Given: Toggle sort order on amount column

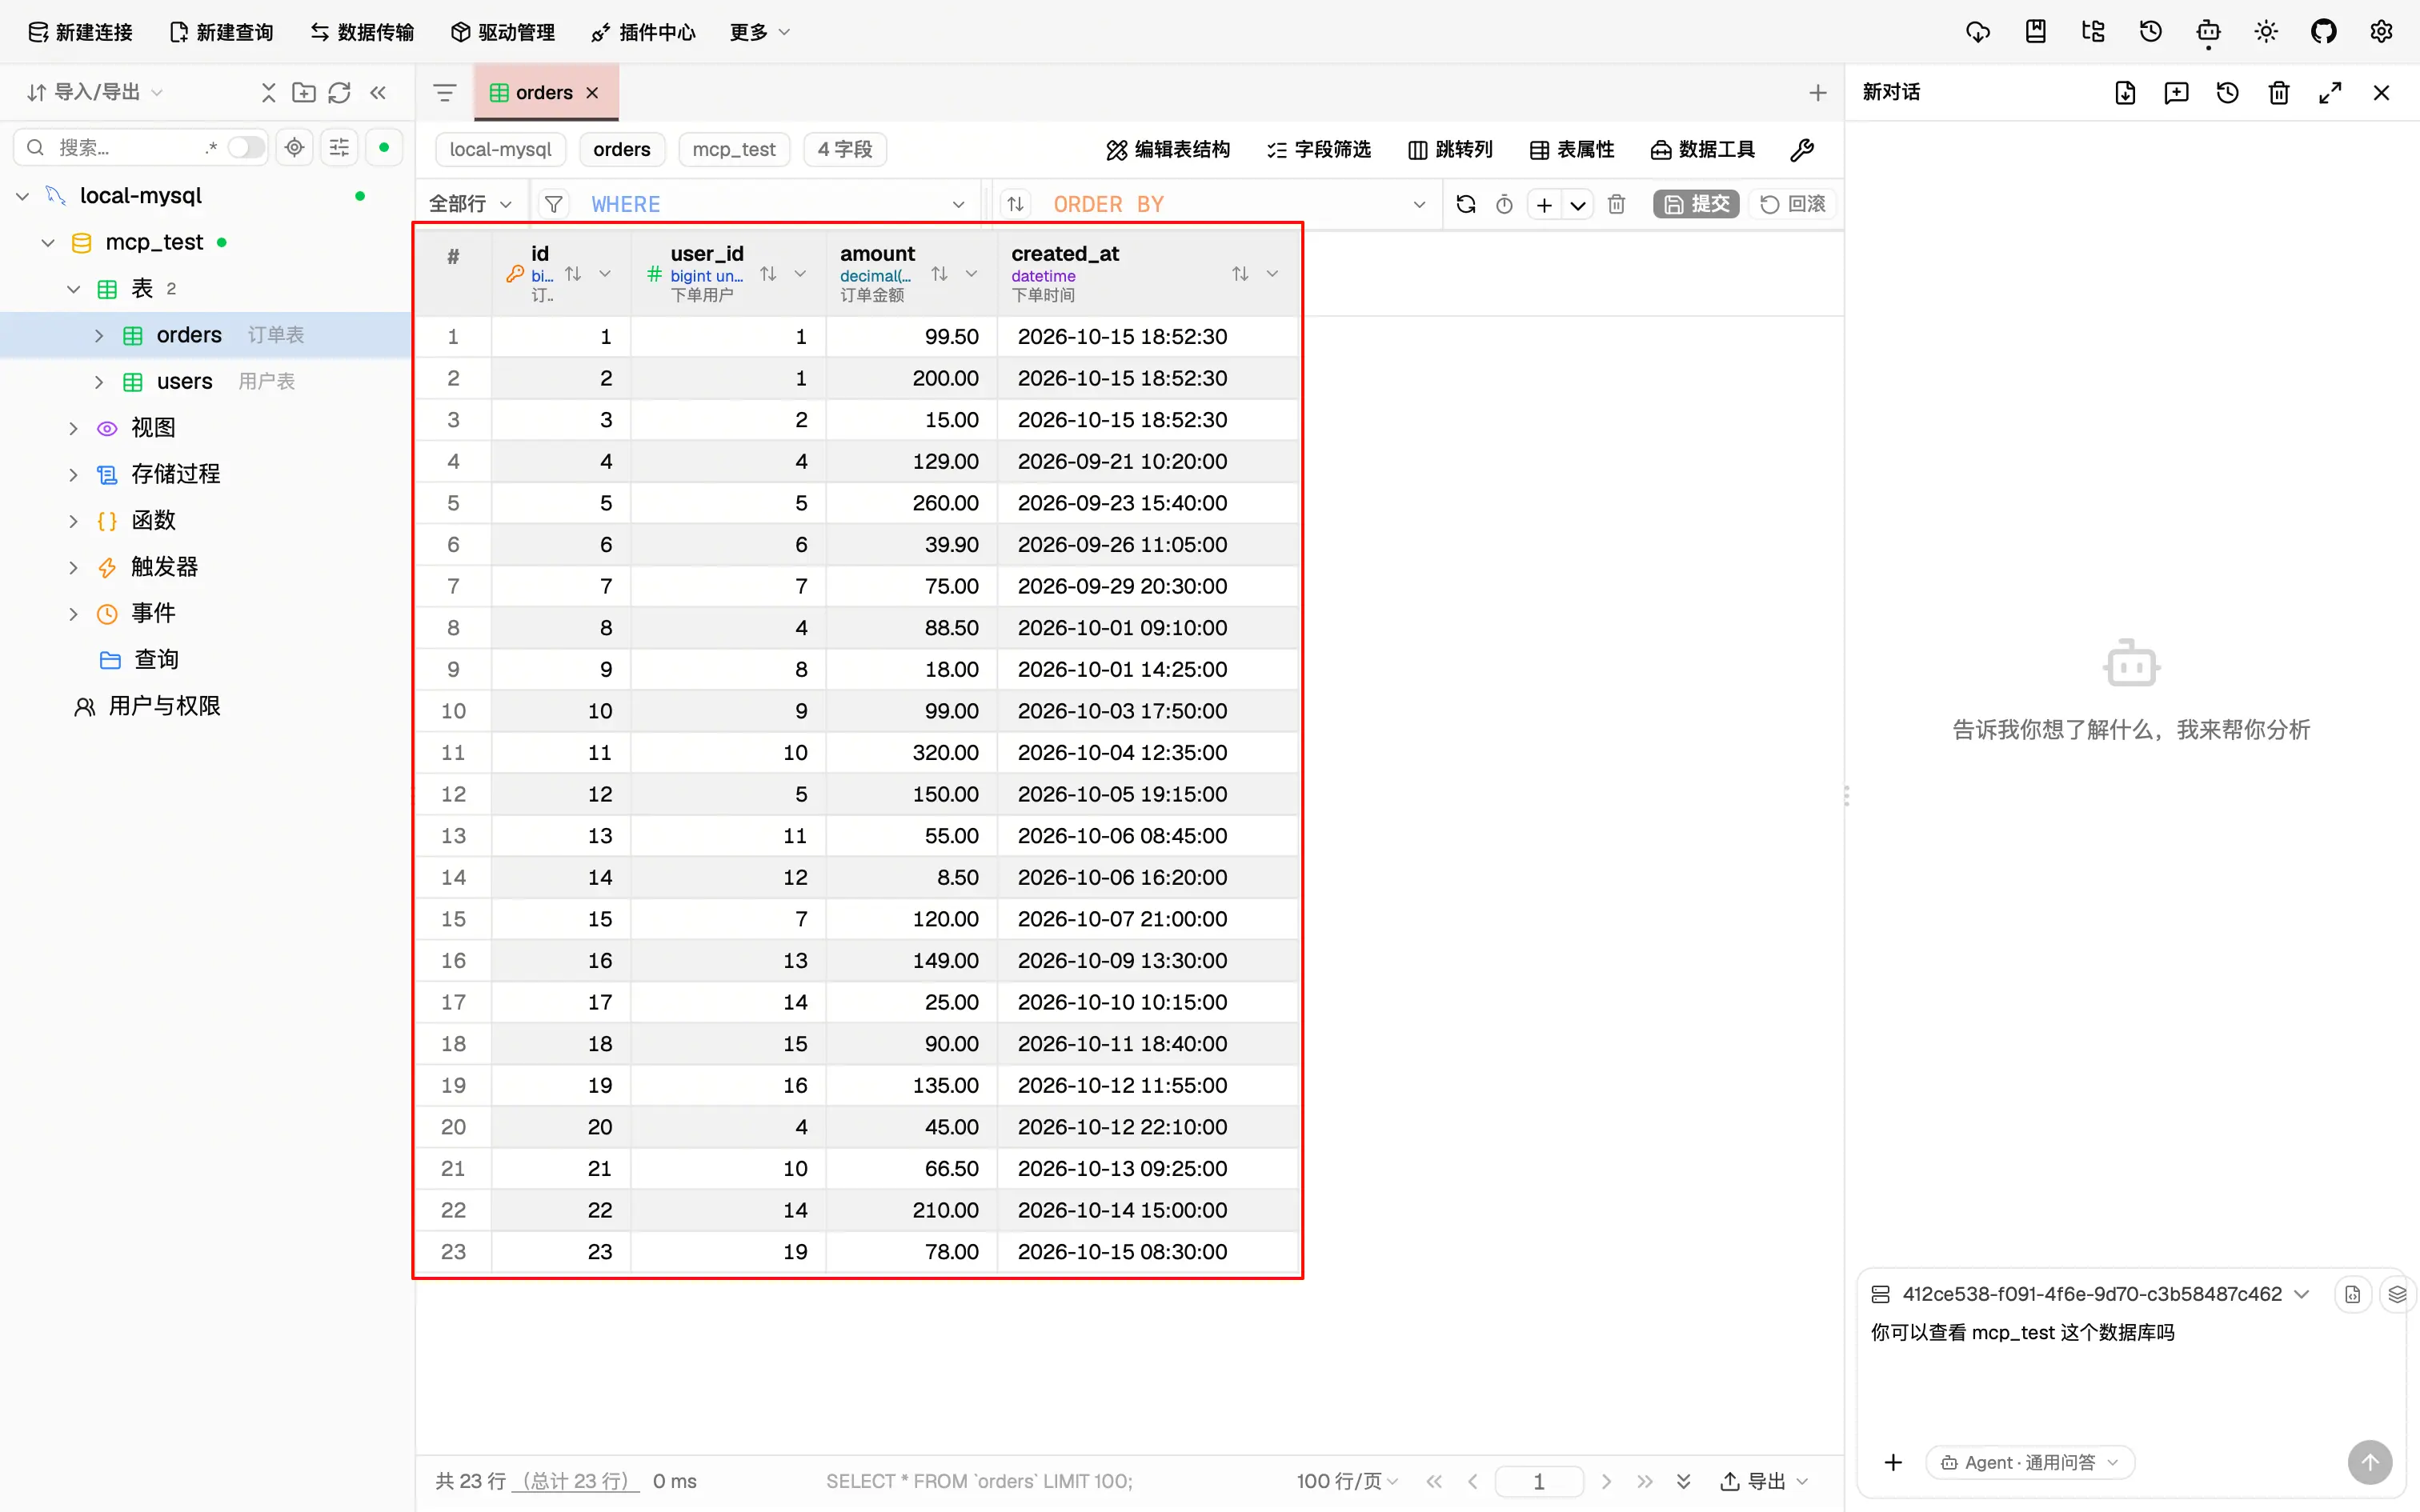Looking at the screenshot, I should pyautogui.click(x=939, y=273).
